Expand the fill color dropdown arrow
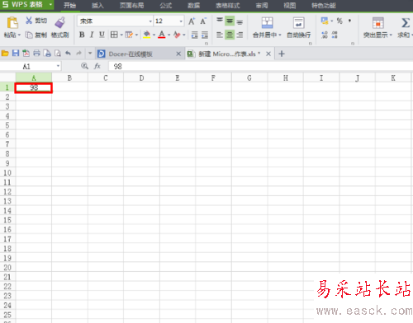Image resolution: width=413 pixels, height=323 pixels. pyautogui.click(x=154, y=35)
